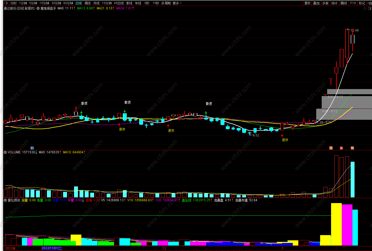Viewport: 372px width, 251px height.
Task: Click the 财 info marker on chart
Action: point(32,148)
